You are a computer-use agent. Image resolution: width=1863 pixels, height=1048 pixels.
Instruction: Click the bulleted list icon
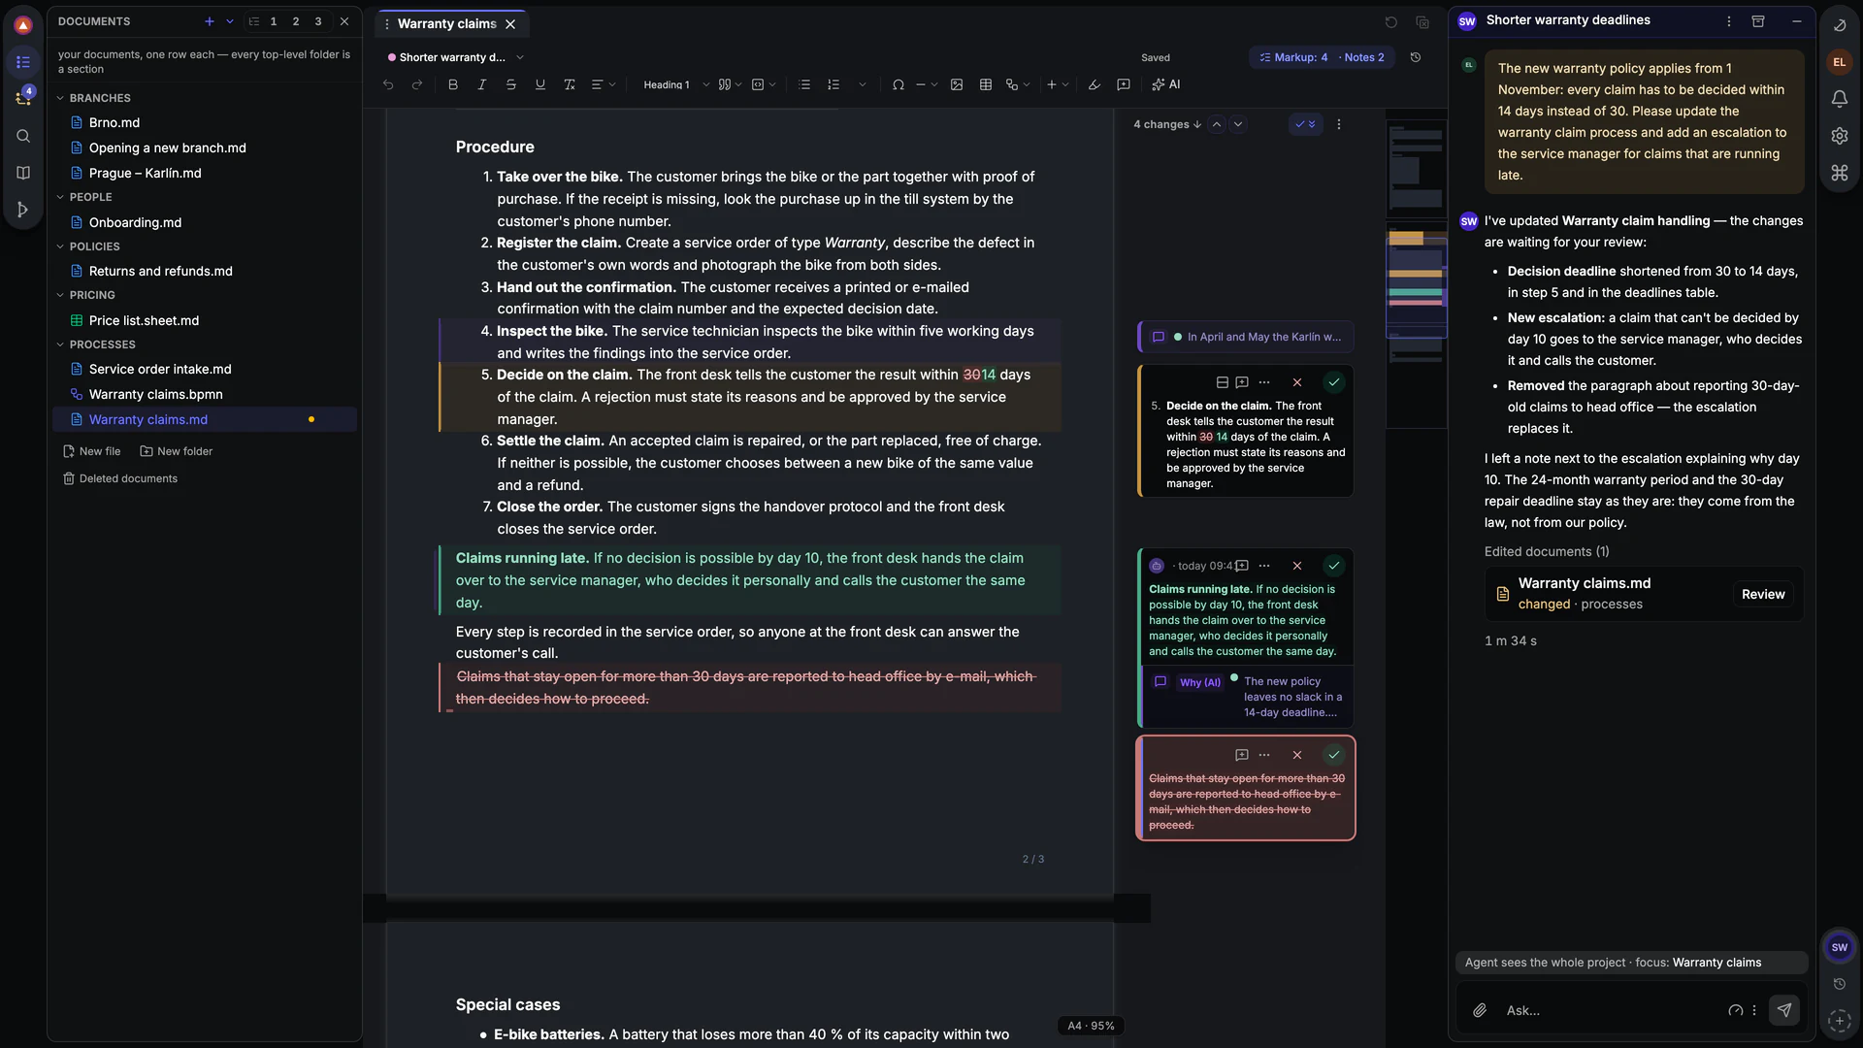[804, 85]
